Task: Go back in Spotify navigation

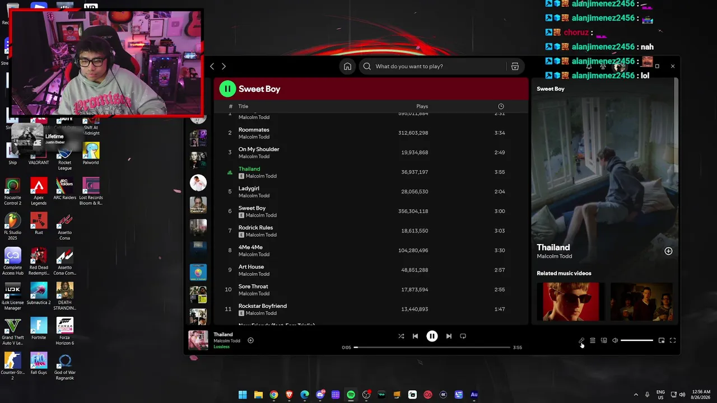Action: [x=212, y=66]
